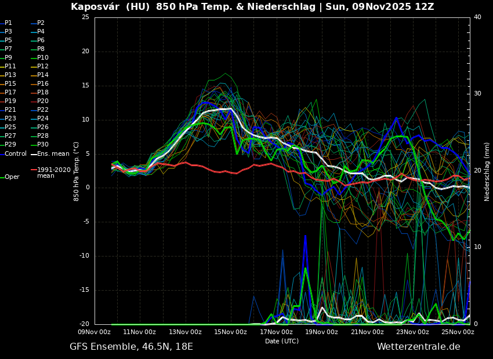The height and width of the screenshot is (359, 493).
Task: Select the P18 legend item
Action: point(42,93)
